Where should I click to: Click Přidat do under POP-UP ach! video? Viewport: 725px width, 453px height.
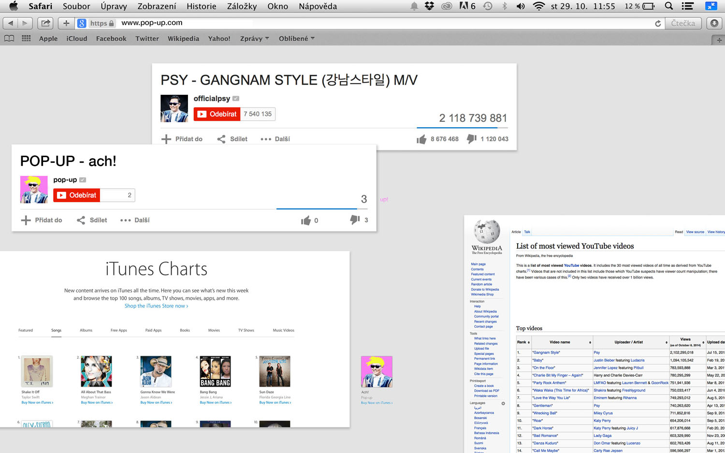click(42, 220)
